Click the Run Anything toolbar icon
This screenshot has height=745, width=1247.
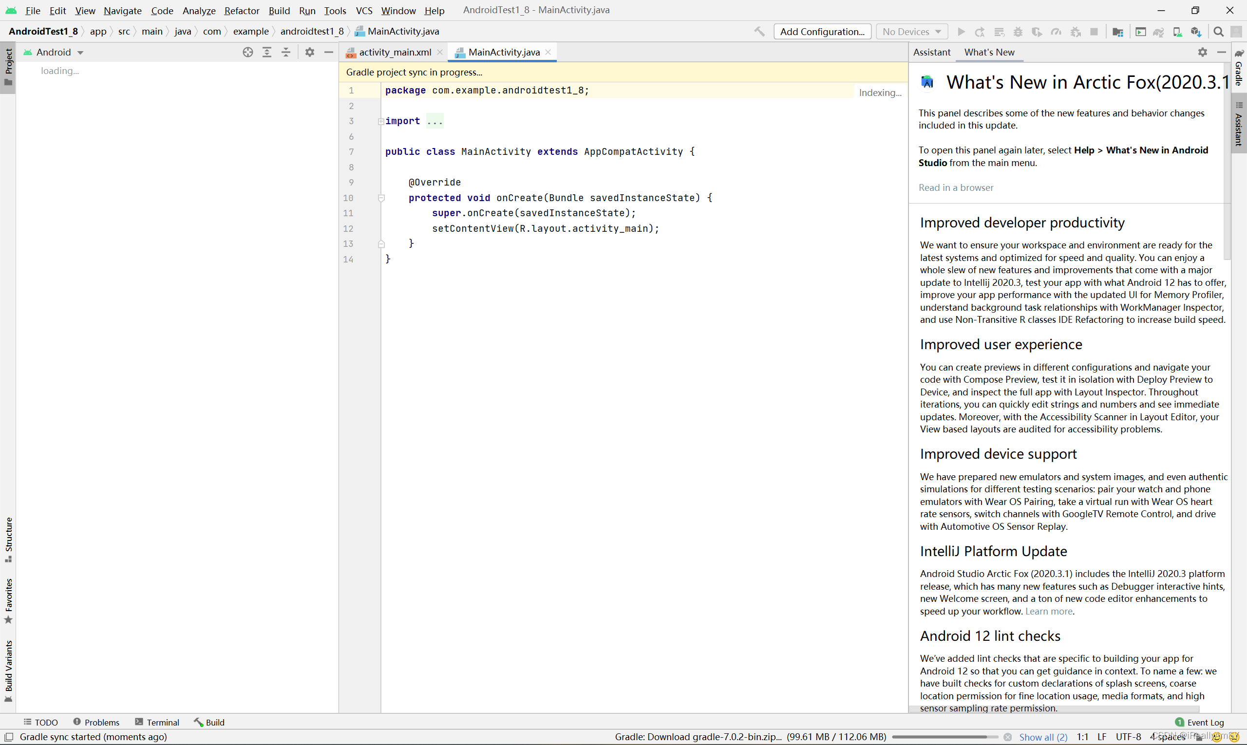(1140, 32)
